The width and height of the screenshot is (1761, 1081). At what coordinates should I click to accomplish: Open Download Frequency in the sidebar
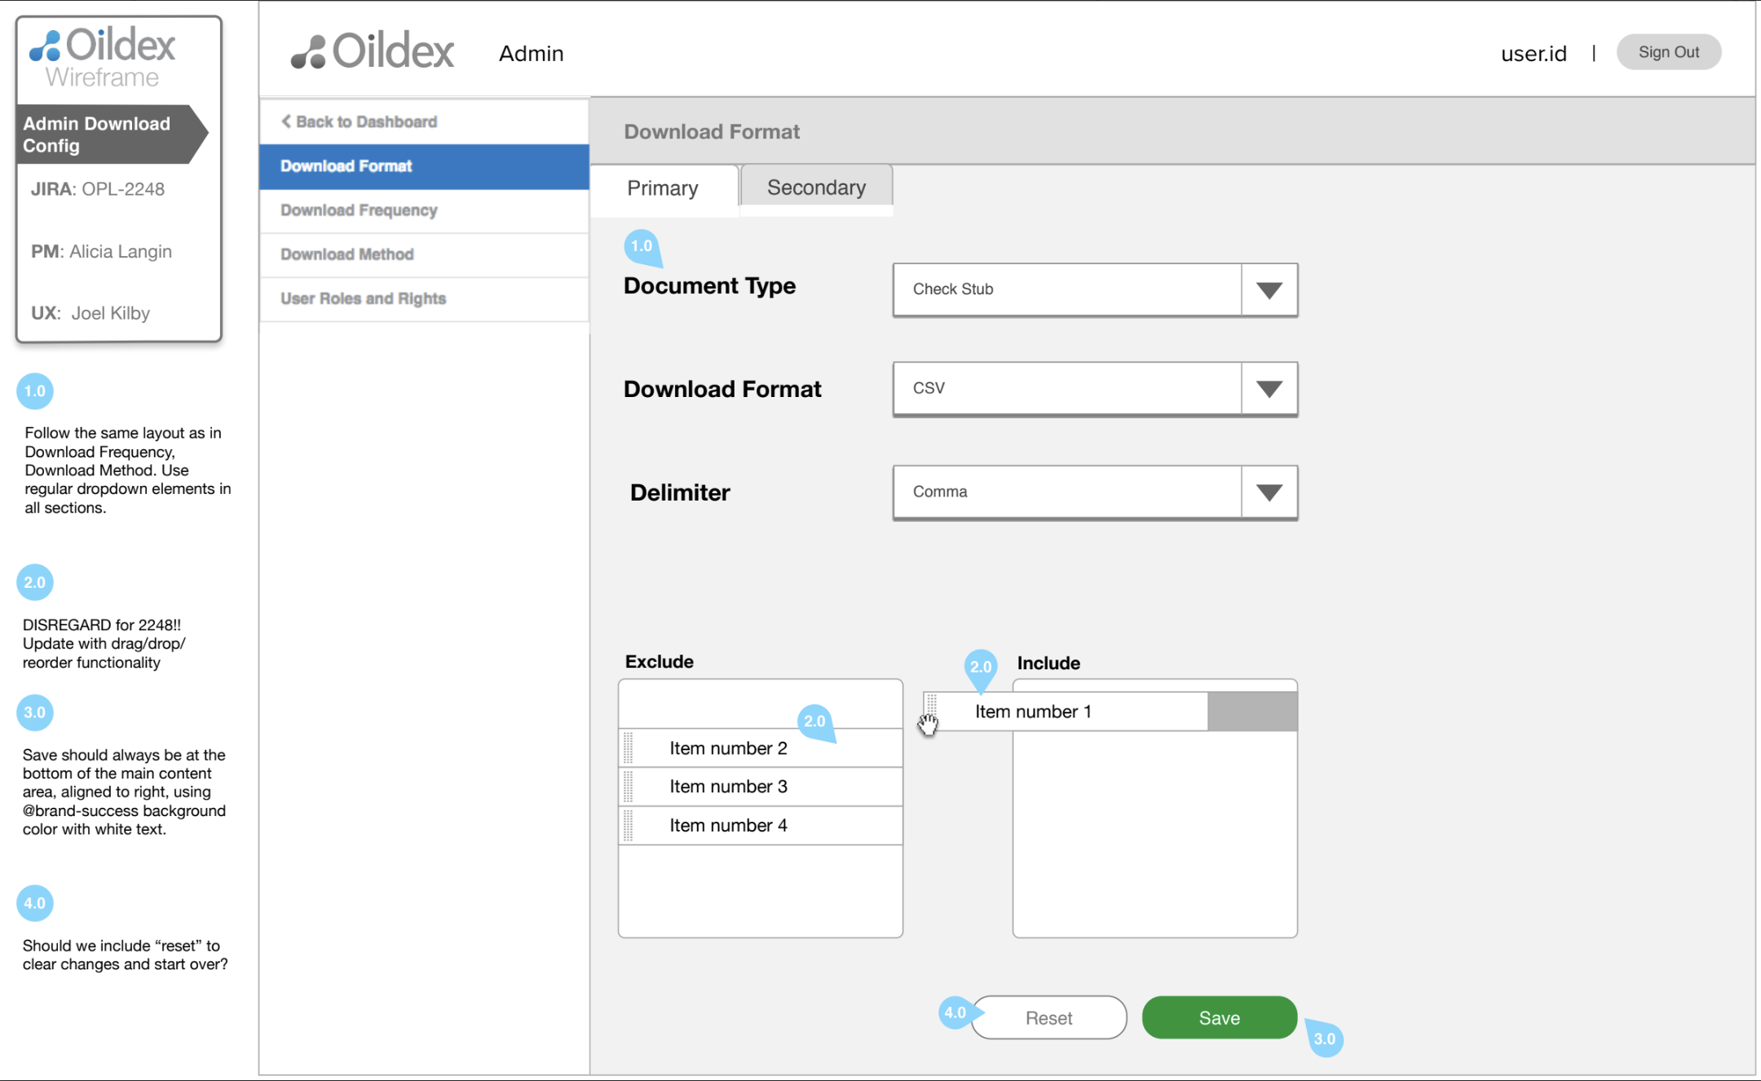(x=359, y=210)
